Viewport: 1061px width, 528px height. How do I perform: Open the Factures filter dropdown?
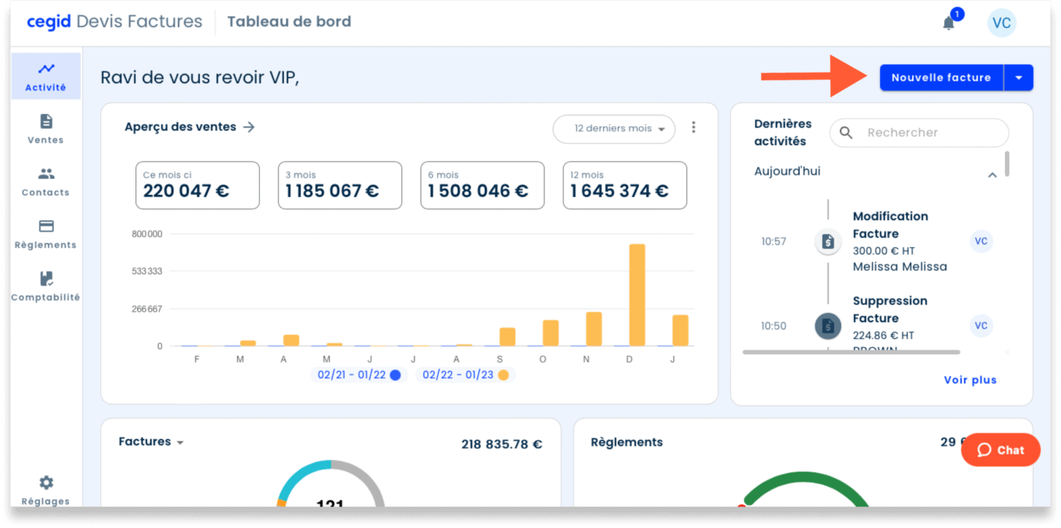pyautogui.click(x=151, y=442)
